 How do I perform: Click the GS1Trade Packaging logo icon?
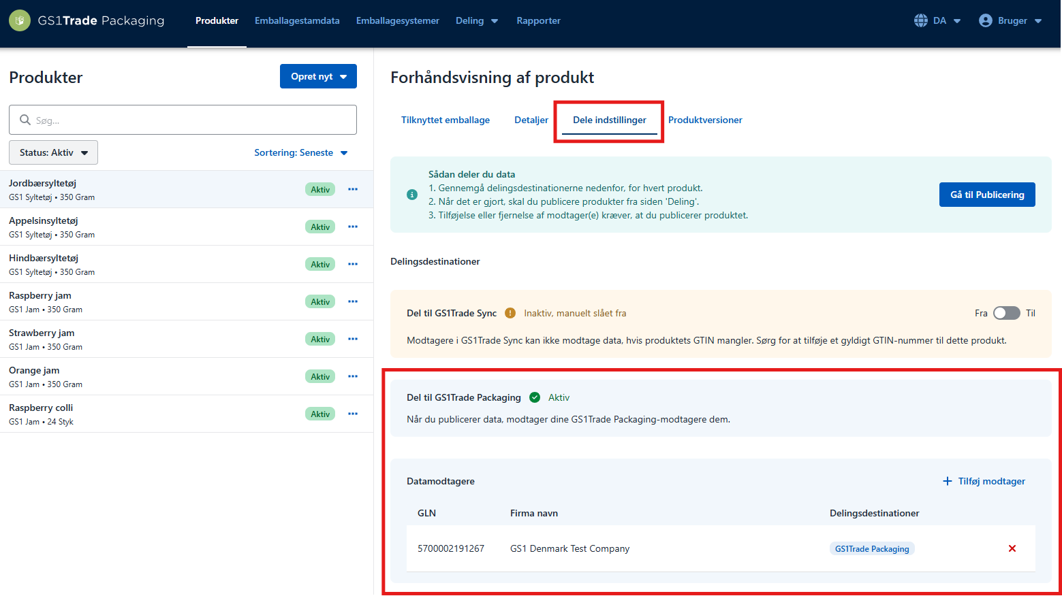point(20,20)
